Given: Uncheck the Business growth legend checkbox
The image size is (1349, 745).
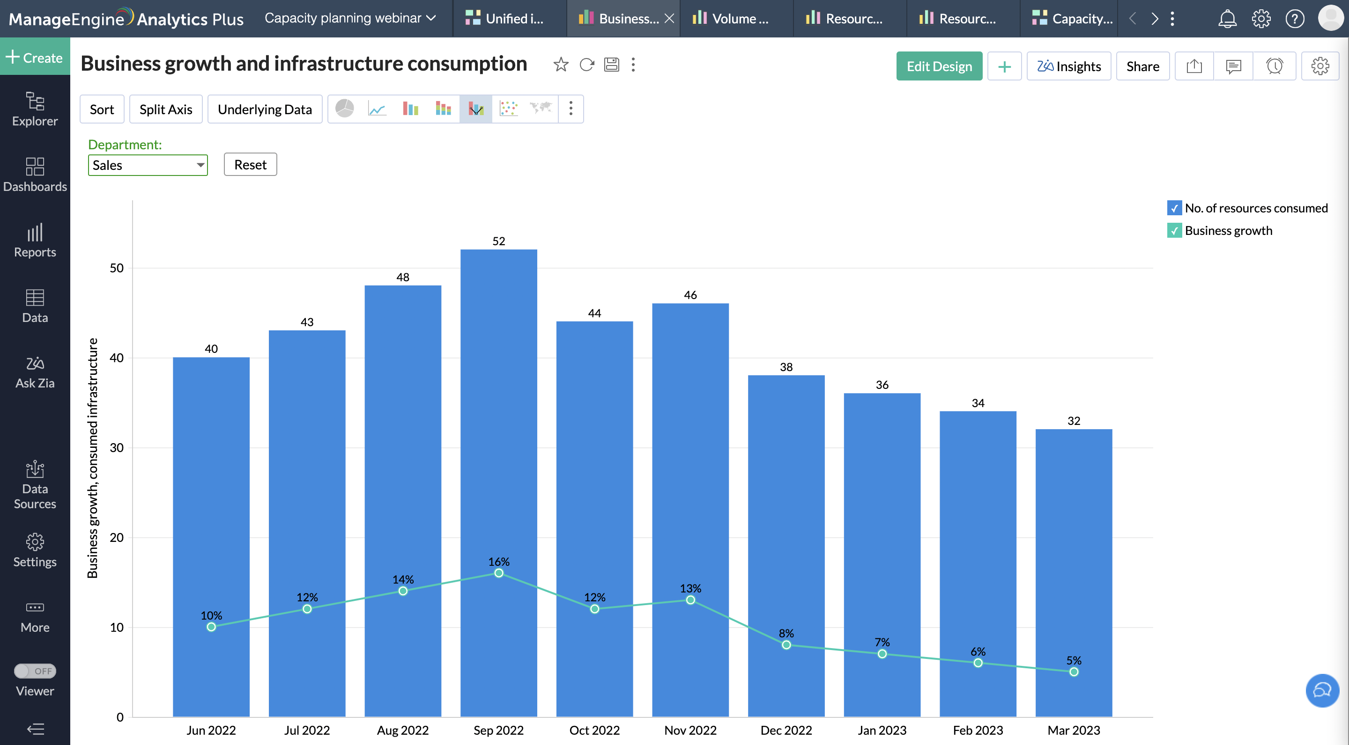Looking at the screenshot, I should (1174, 231).
